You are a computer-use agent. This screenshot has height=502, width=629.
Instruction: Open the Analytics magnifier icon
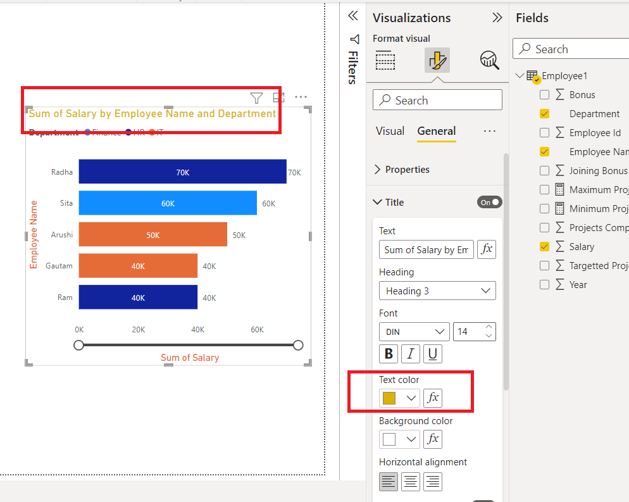click(x=489, y=60)
